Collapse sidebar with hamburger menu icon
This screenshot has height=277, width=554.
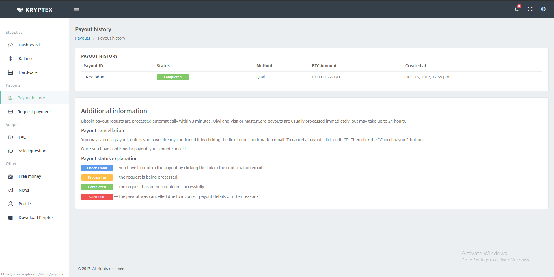pos(77,10)
